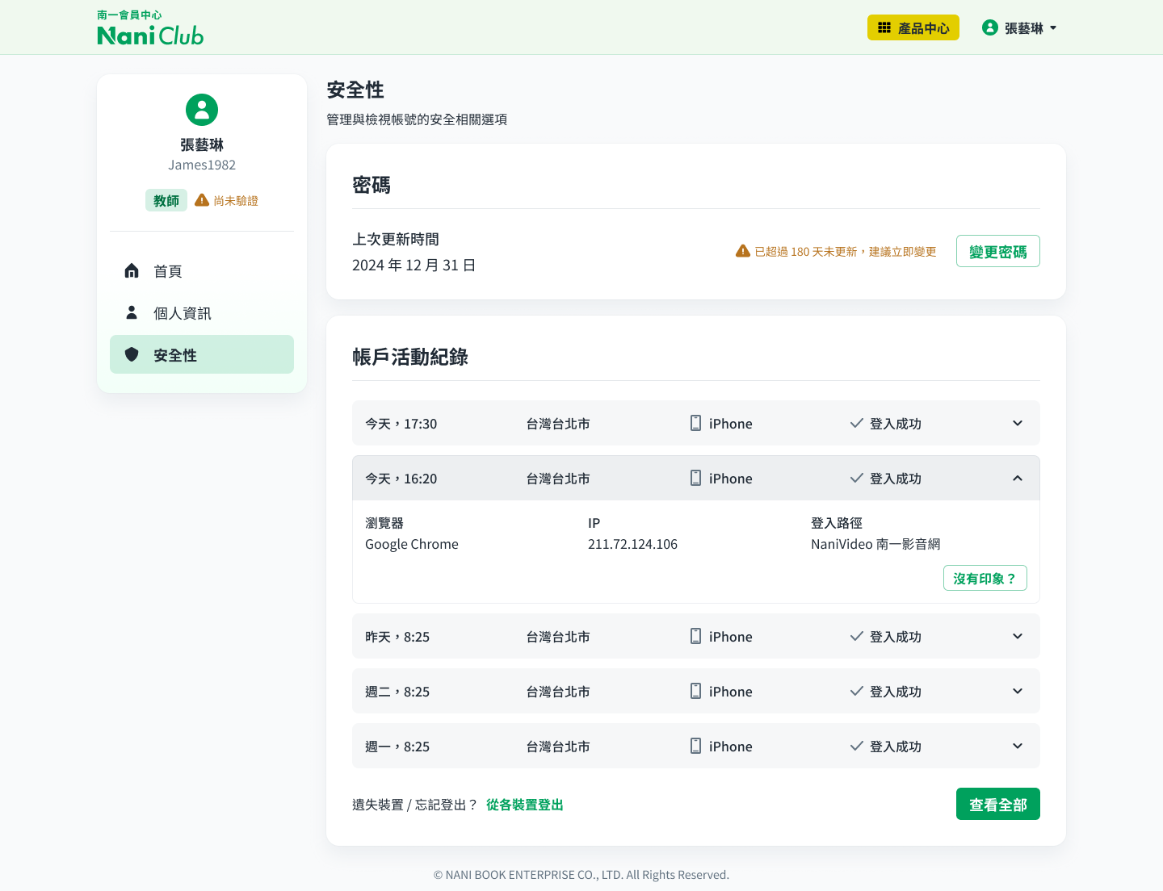Image resolution: width=1163 pixels, height=891 pixels.
Task: Click the phone icon in 週一 8:25 row
Action: pos(695,746)
